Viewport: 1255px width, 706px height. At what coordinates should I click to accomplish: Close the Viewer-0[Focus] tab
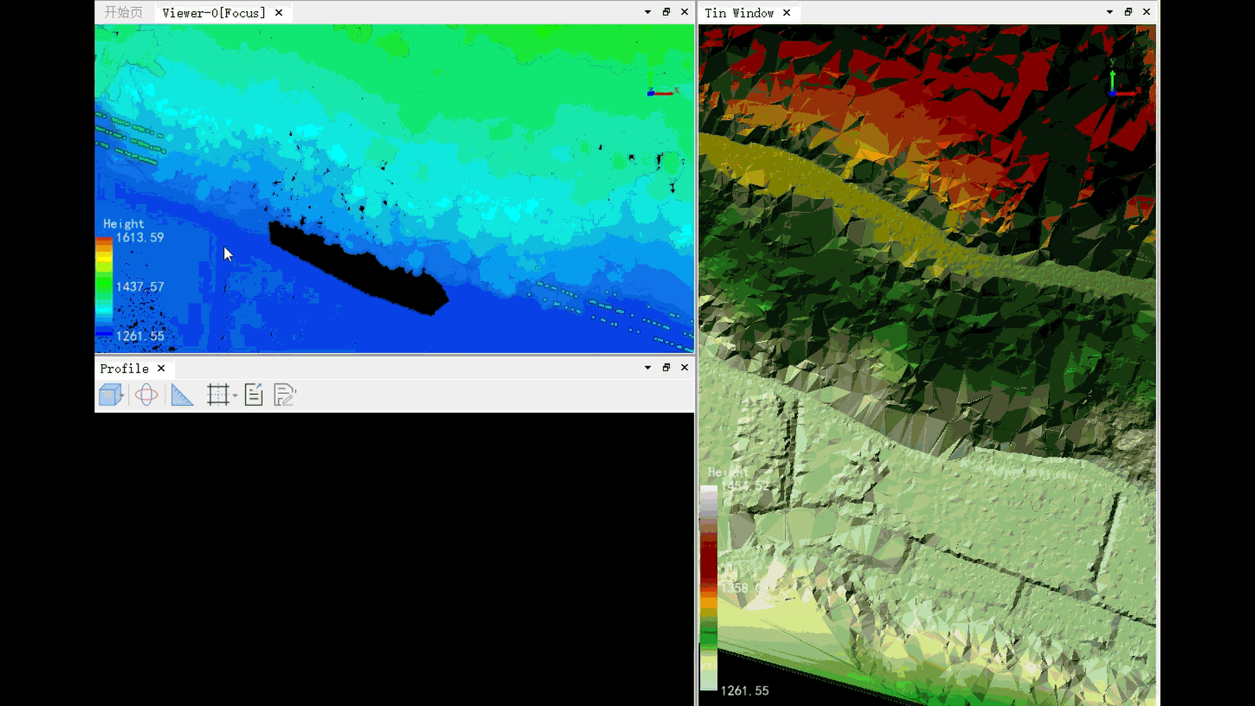279,12
